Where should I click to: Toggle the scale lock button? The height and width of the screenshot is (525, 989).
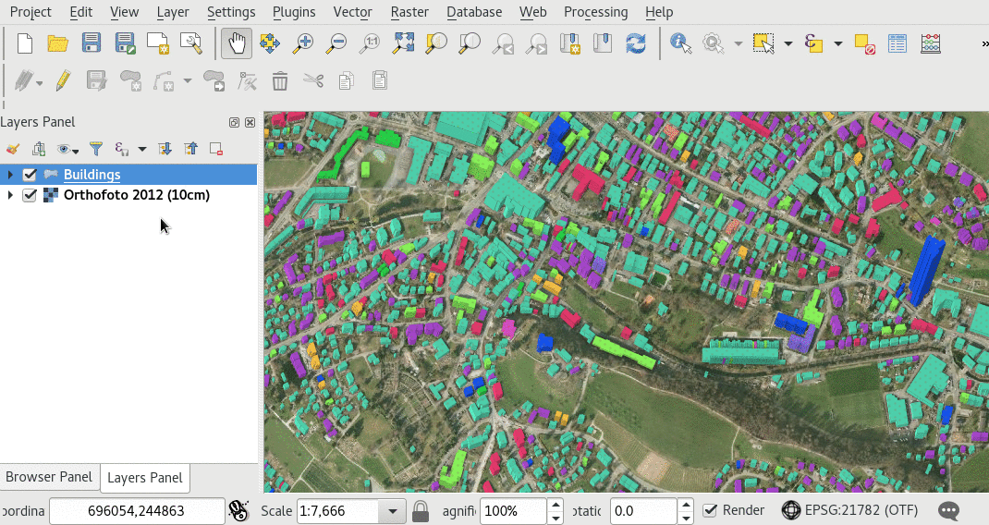pos(421,511)
